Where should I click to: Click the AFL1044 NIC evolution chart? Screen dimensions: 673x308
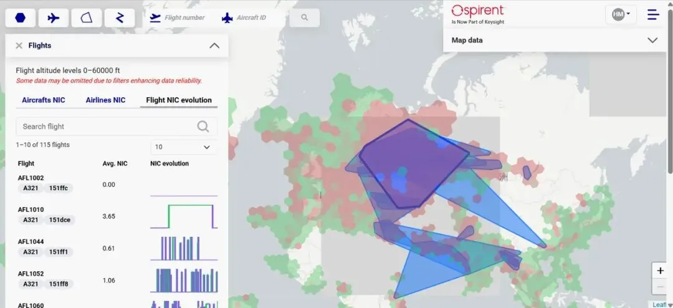(184, 248)
